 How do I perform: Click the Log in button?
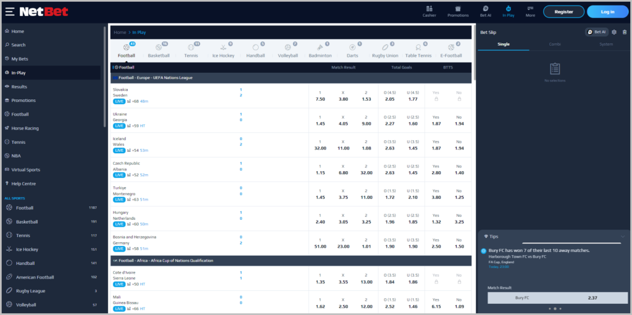pyautogui.click(x=607, y=12)
